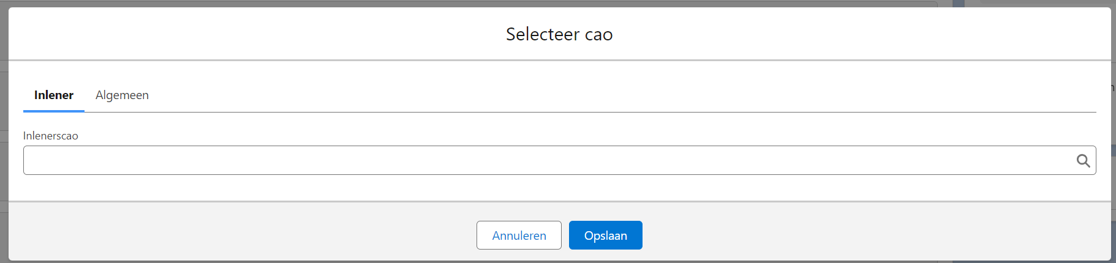The height and width of the screenshot is (263, 1116).
Task: Click the Inlenerscao field label
Action: tap(51, 136)
